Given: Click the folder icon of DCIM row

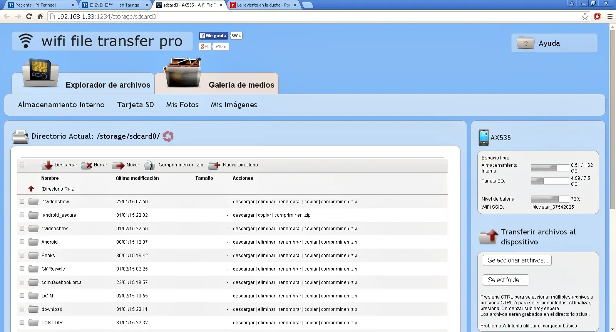Looking at the screenshot, I should 33,295.
